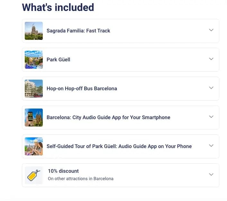Click the 10% discount heading text
This screenshot has width=227, height=201.
coord(63,171)
